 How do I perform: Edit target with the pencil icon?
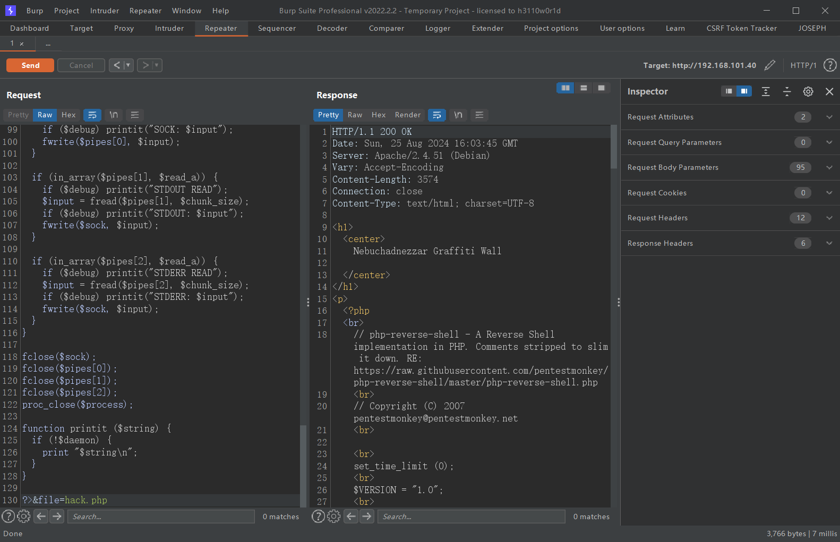pyautogui.click(x=769, y=65)
